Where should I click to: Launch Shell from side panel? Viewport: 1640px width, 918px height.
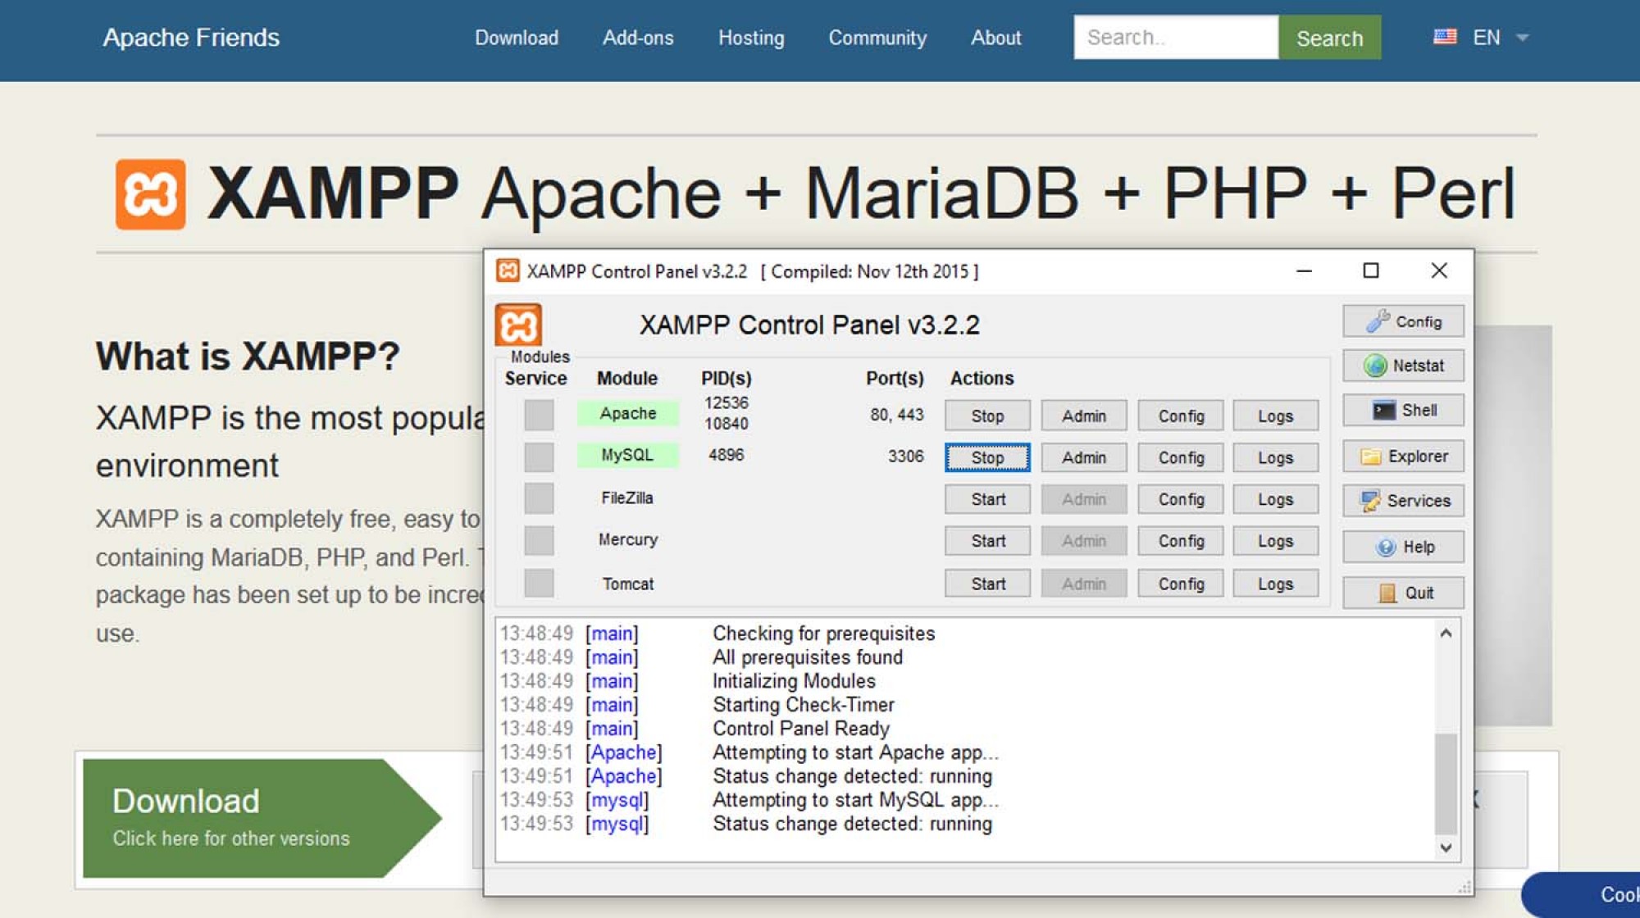pyautogui.click(x=1403, y=410)
